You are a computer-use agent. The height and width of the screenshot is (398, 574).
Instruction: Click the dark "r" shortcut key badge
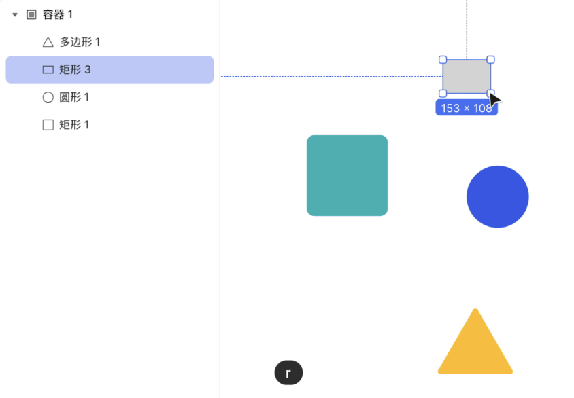[288, 373]
